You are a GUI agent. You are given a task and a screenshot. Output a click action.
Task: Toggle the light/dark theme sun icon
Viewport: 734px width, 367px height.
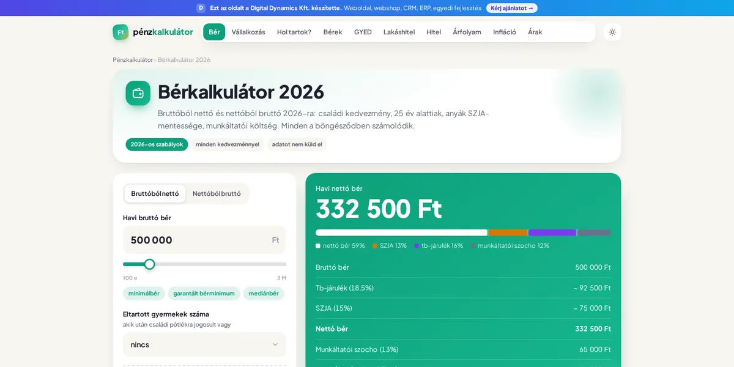pyautogui.click(x=612, y=32)
